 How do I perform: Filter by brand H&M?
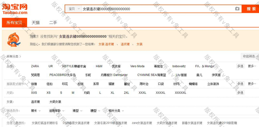[x=99, y=66]
